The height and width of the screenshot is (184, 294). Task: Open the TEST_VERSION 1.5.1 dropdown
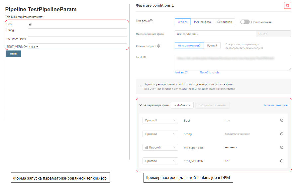pyautogui.click(x=34, y=47)
